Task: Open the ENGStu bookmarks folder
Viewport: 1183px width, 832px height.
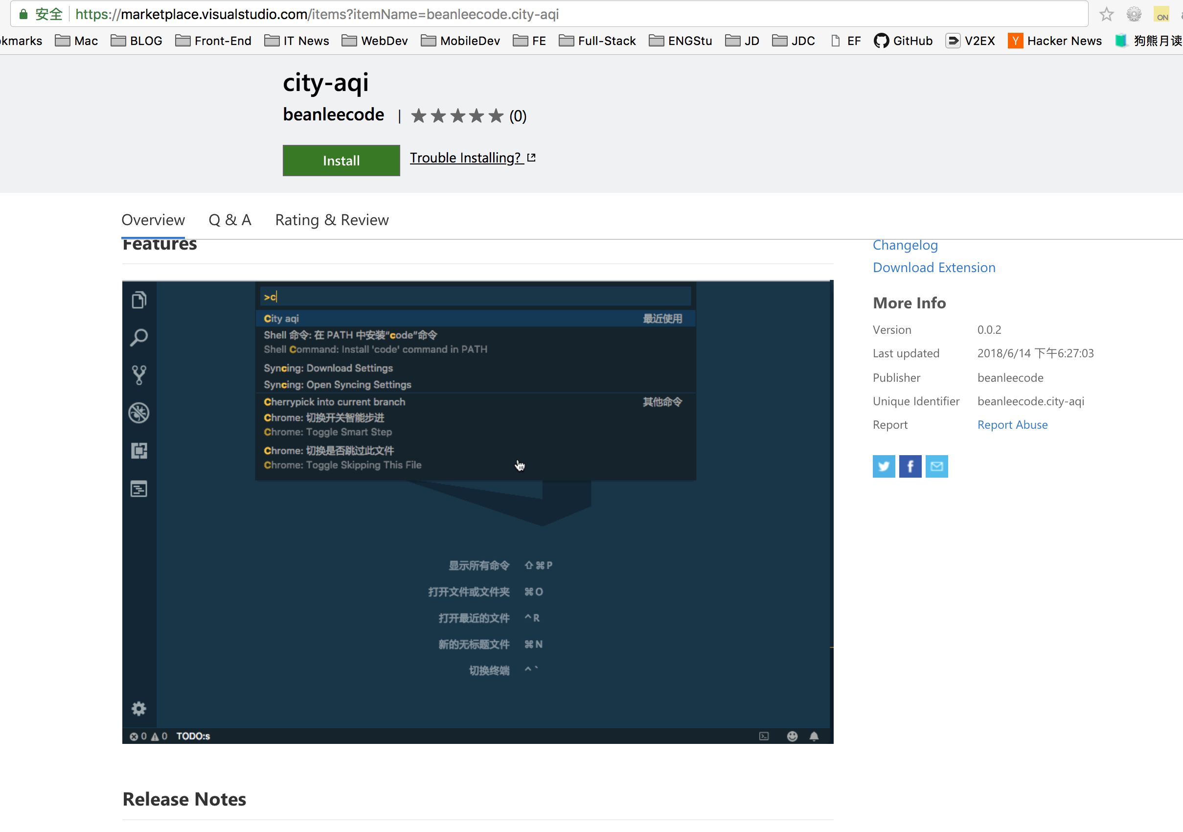Action: point(680,41)
